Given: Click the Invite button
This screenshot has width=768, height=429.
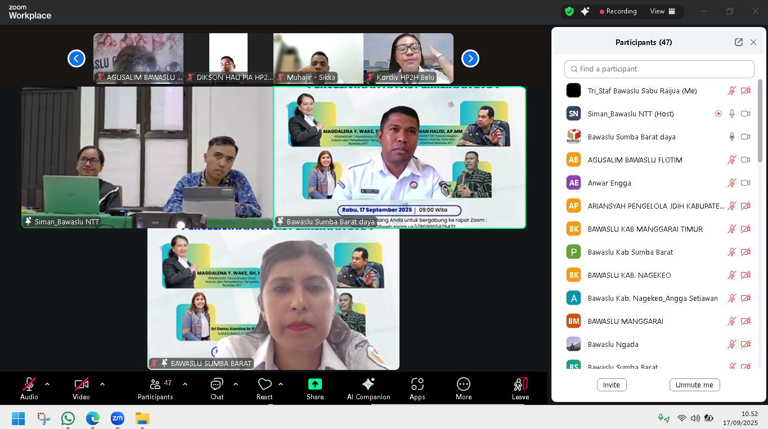Looking at the screenshot, I should click(x=612, y=385).
